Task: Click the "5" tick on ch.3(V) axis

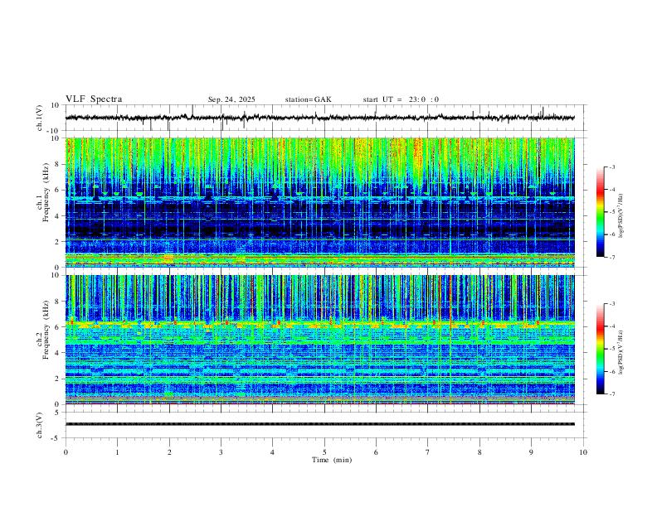Action: pos(58,413)
